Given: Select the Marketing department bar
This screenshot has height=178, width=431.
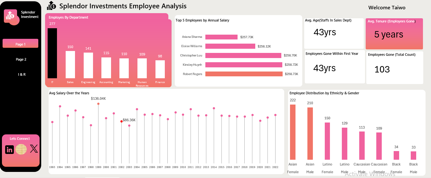Looking at the screenshot, I should pos(124,68).
